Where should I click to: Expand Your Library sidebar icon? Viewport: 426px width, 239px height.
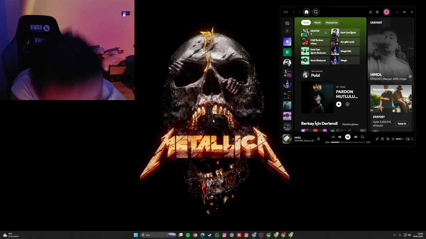click(x=287, y=23)
